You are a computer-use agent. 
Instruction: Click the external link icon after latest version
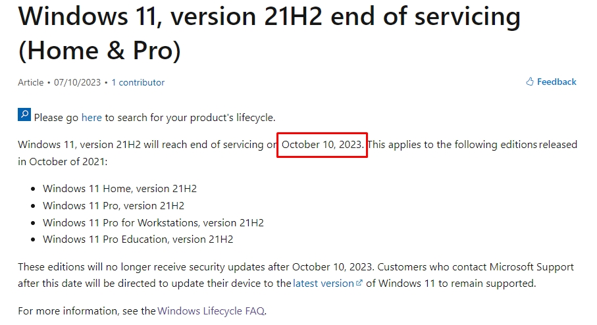(359, 284)
